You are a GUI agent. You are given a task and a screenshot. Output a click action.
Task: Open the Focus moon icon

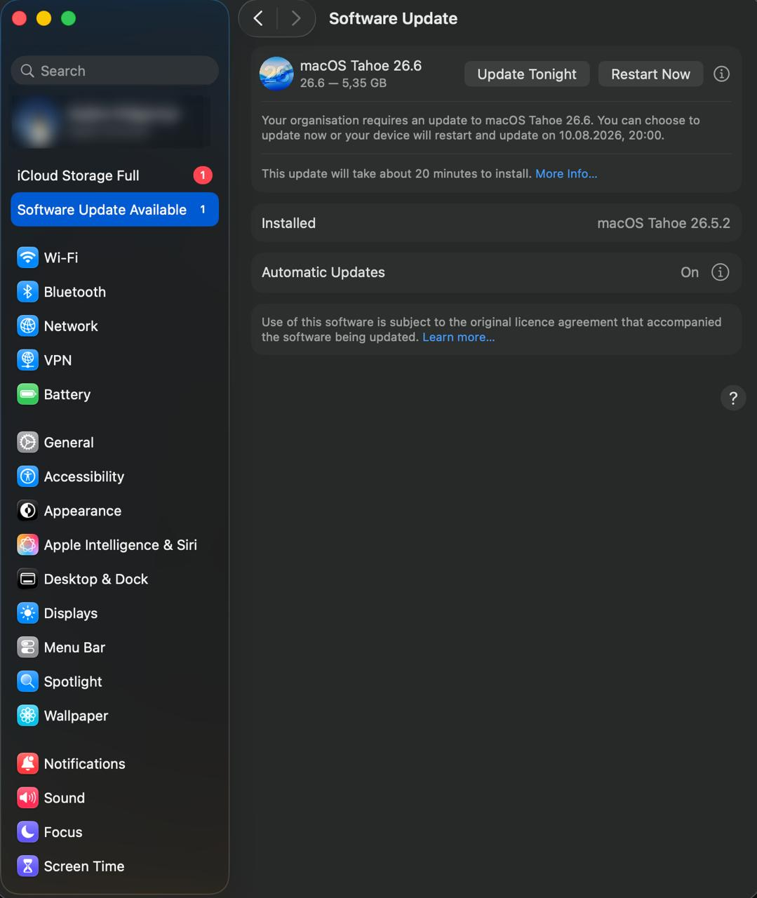pyautogui.click(x=27, y=832)
